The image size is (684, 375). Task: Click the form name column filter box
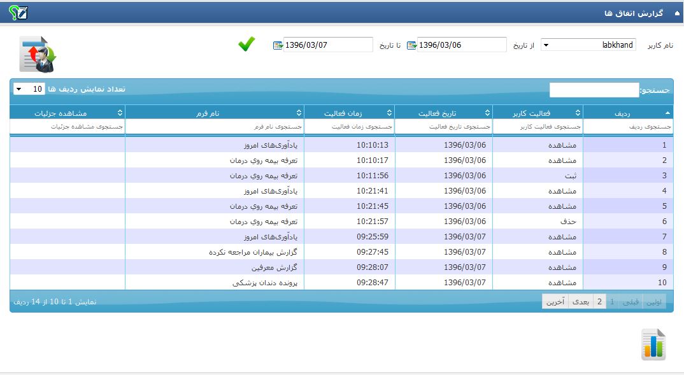tap(215, 127)
